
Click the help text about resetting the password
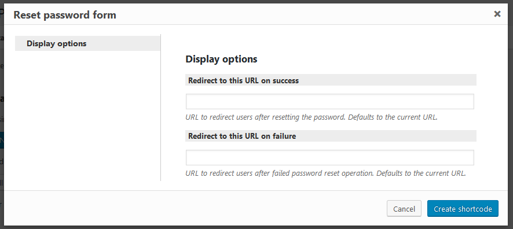coord(312,117)
